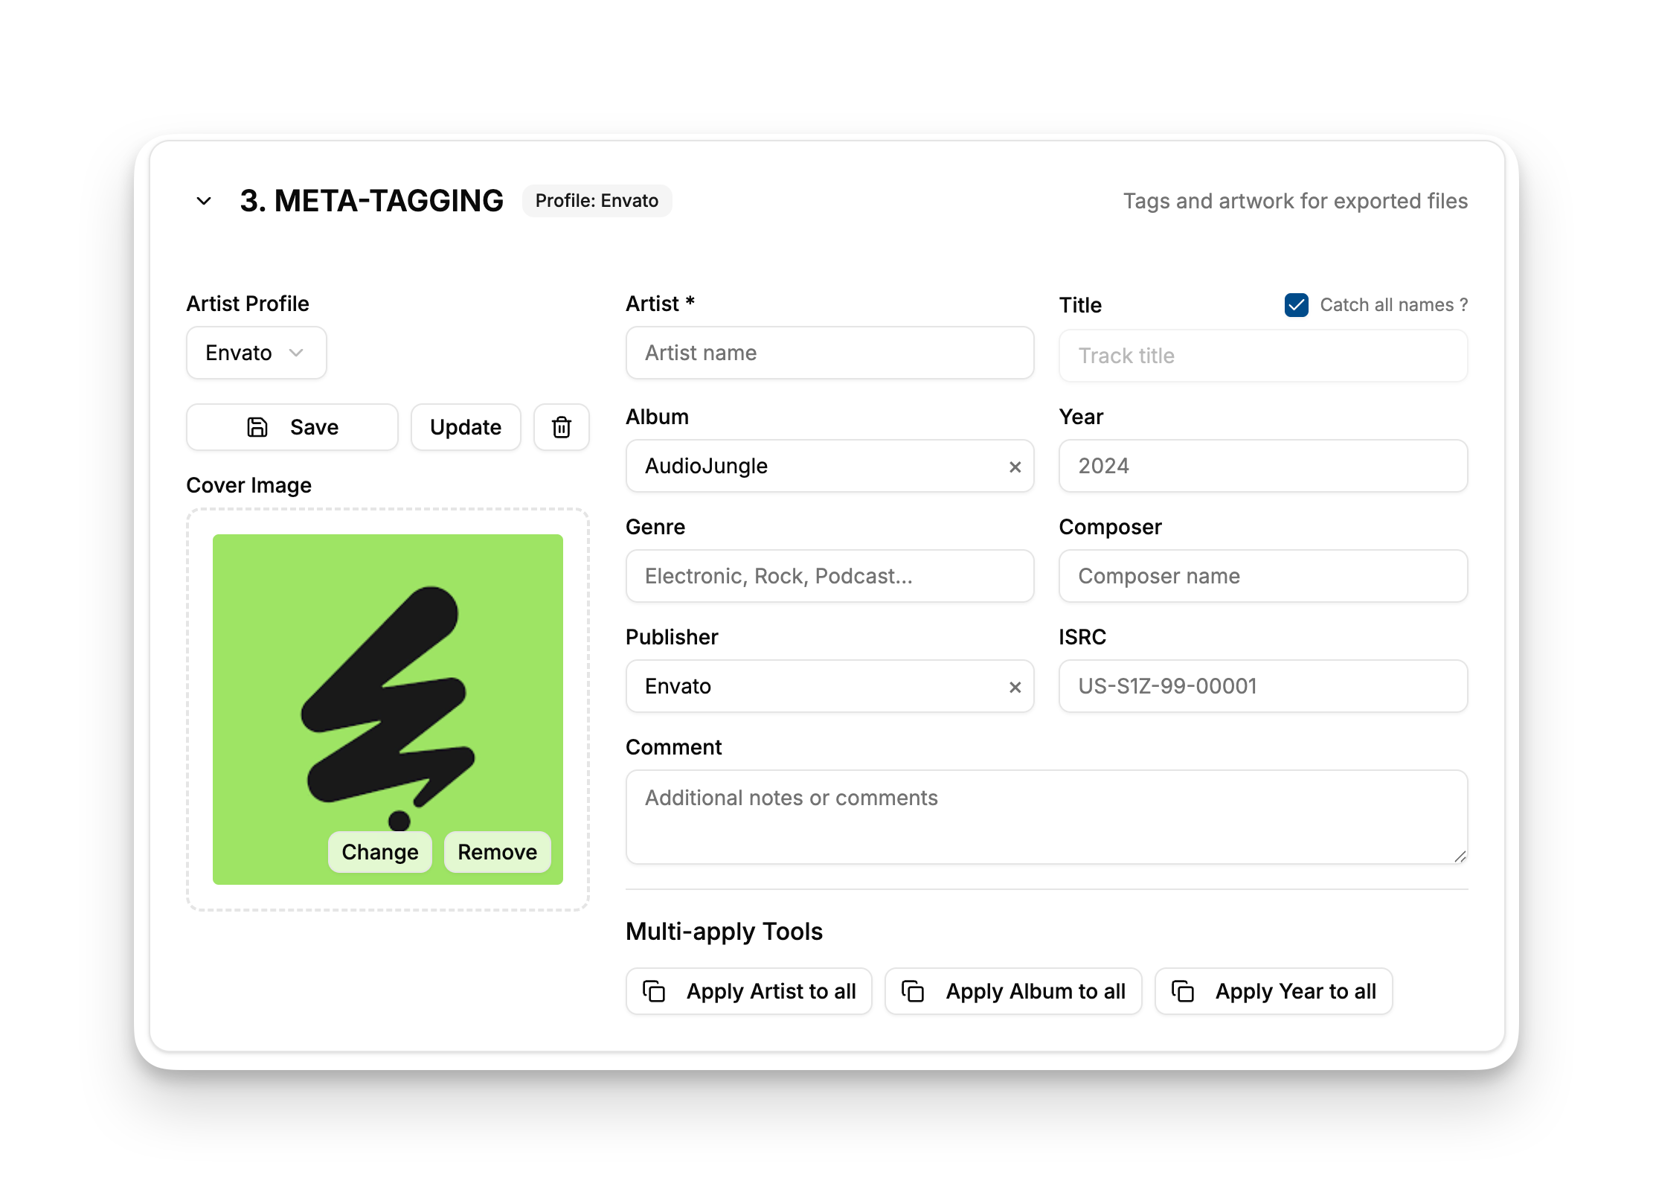This screenshot has width=1653, height=1204.
Task: Click into the Year field showing 2024
Action: tap(1262, 466)
